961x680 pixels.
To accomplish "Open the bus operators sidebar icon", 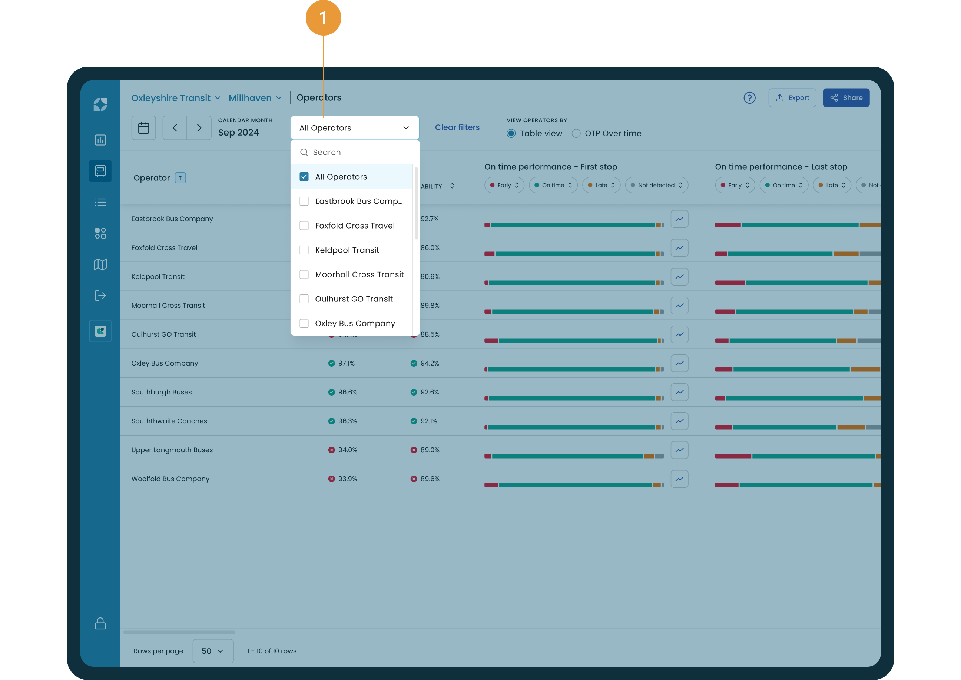I will click(100, 171).
